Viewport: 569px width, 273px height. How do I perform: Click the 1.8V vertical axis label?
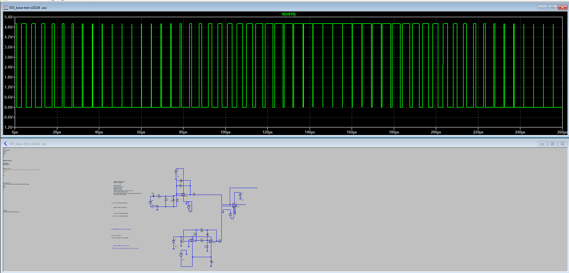pos(8,77)
